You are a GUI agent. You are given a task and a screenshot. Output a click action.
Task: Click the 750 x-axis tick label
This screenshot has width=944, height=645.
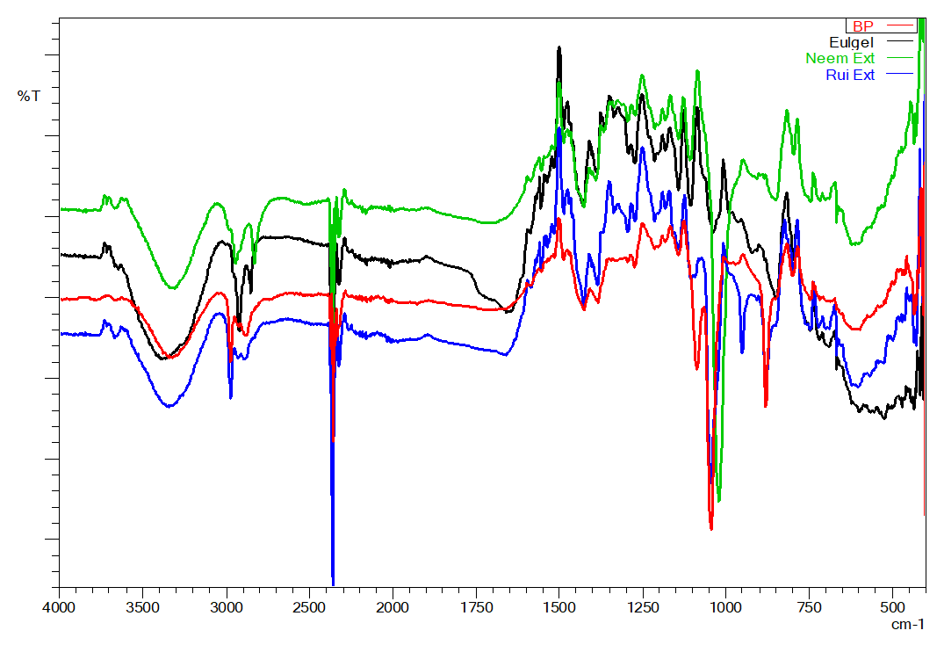809,607
